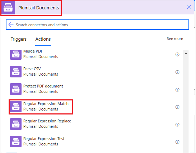The width and height of the screenshot is (196, 153).
Task: Switch to the Actions tab
Action: 43,39
